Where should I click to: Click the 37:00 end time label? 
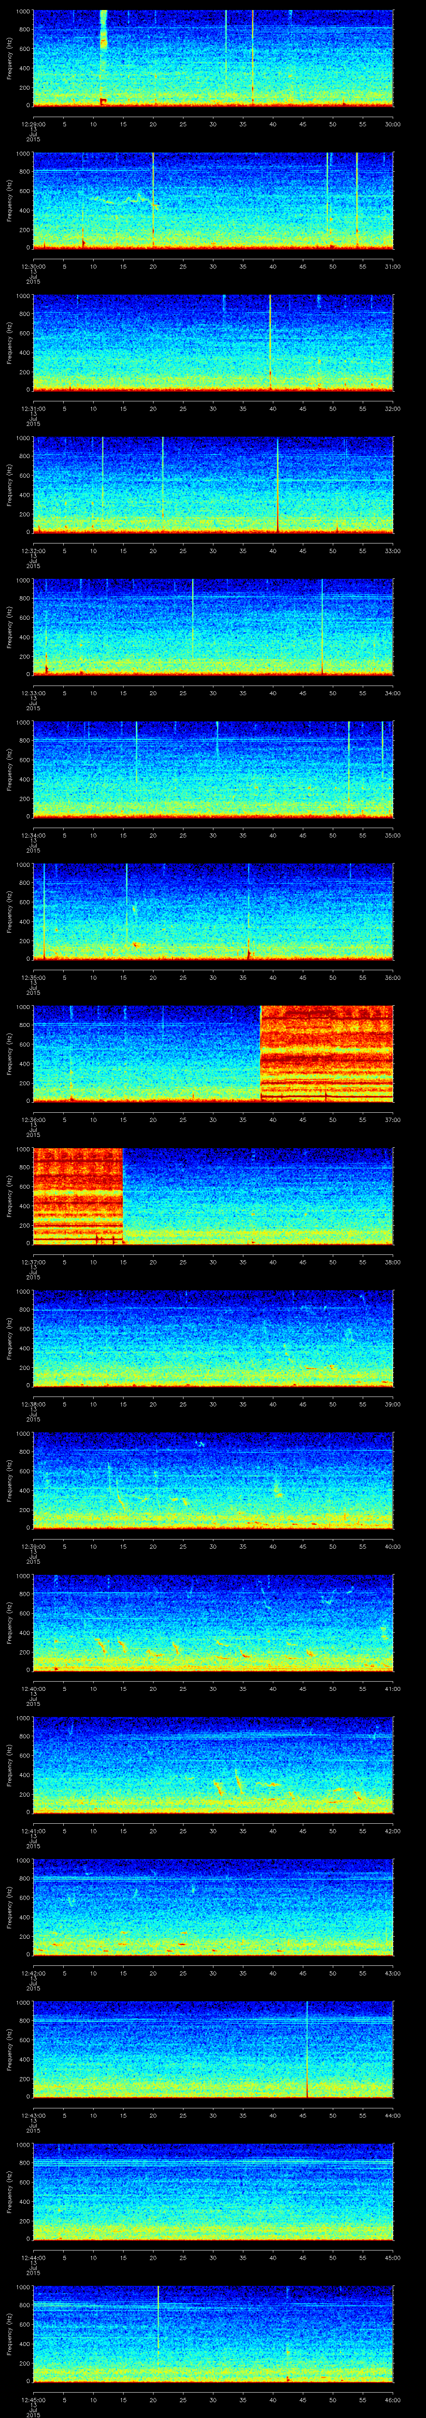click(392, 1119)
